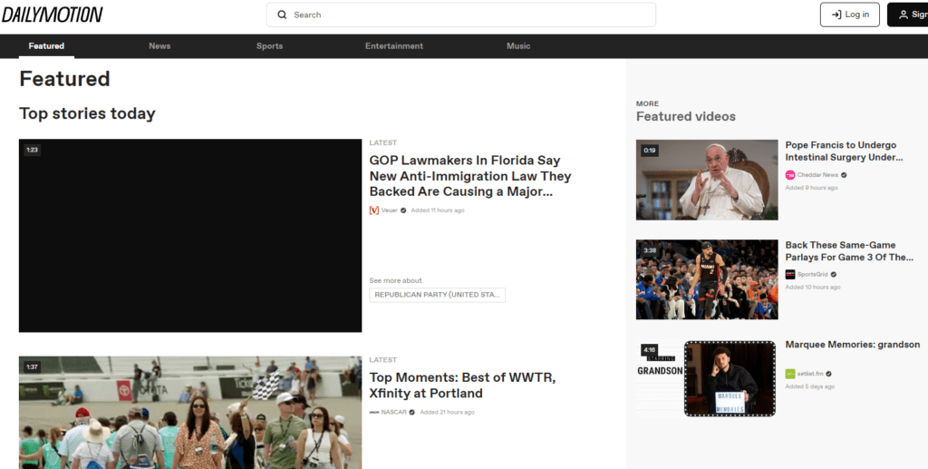Click the Dailymotion logo
928x469 pixels.
(52, 15)
